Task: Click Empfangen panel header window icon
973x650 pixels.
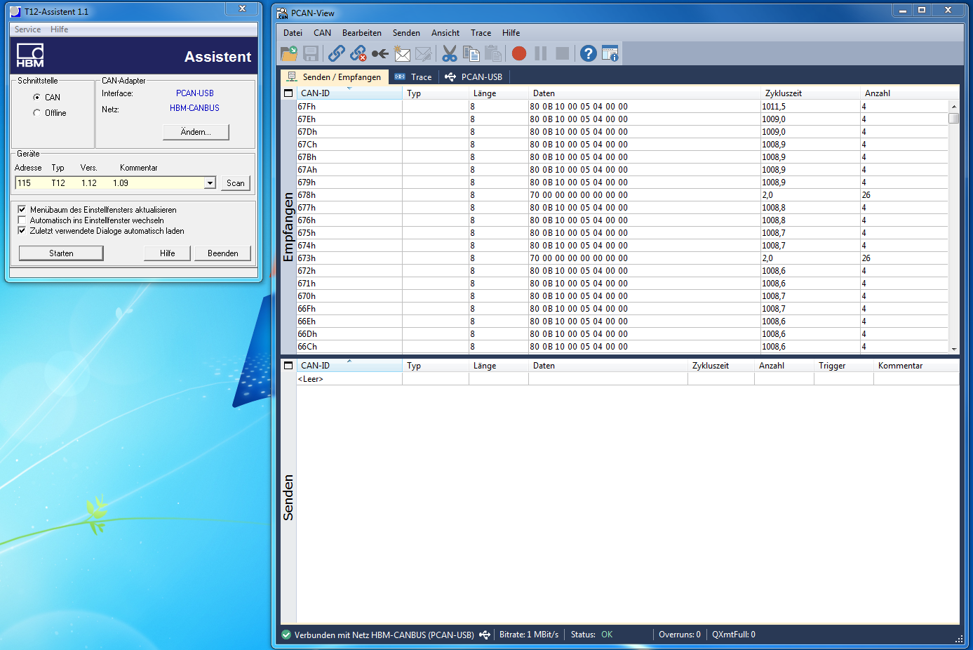Action: (x=288, y=93)
